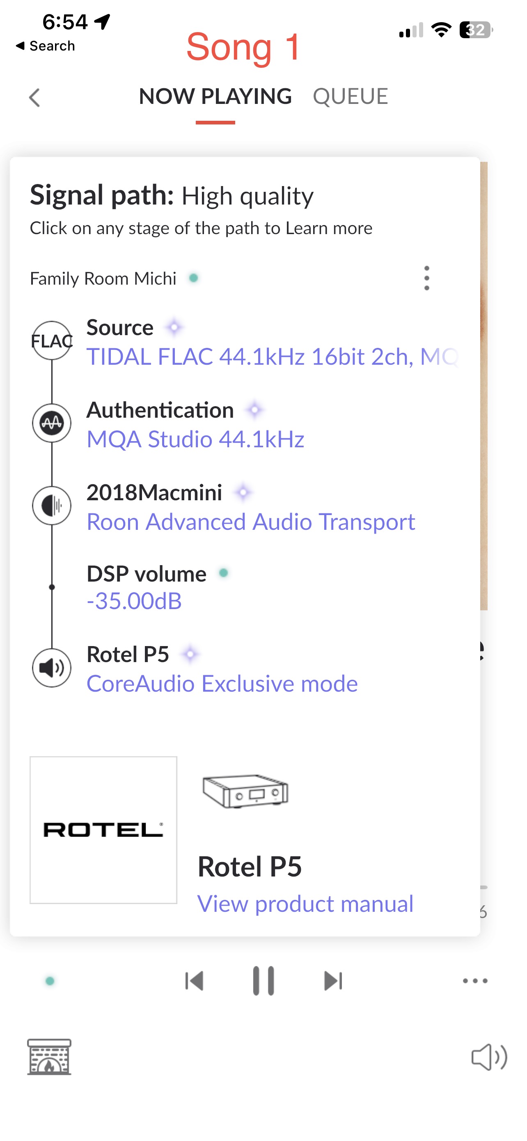Tap the Rotel P5 device illustration
Screen dimensions: 527x1141
pos(245,791)
